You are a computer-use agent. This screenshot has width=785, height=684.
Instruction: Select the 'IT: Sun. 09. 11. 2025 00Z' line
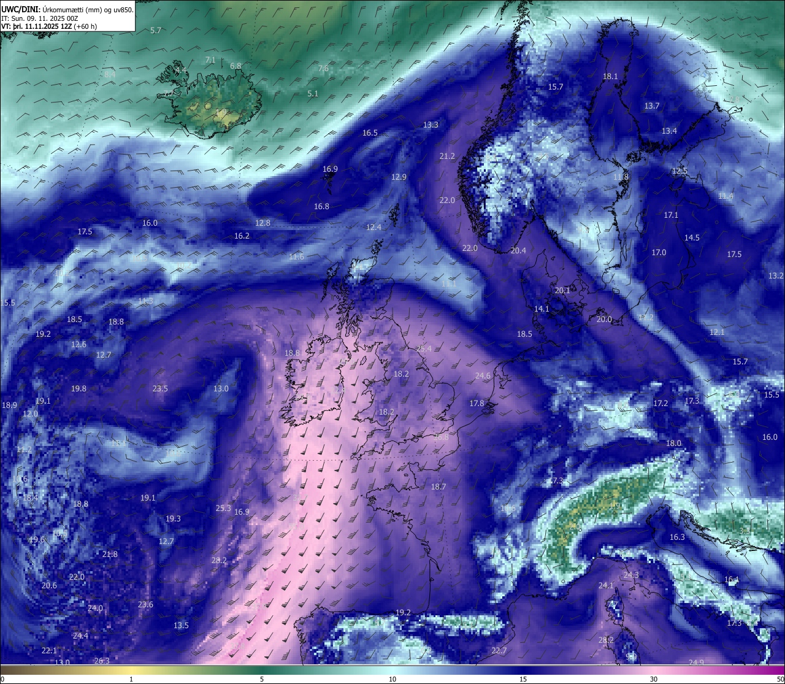coord(39,18)
